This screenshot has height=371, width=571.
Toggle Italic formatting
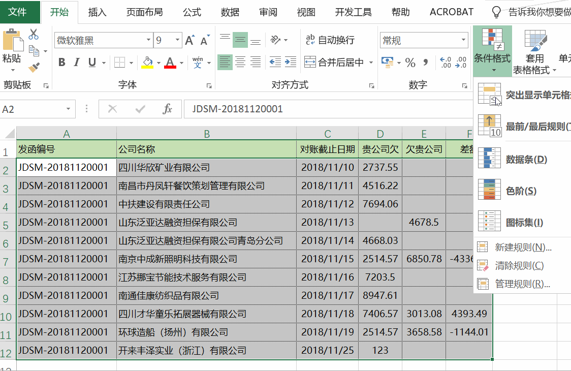click(x=77, y=63)
